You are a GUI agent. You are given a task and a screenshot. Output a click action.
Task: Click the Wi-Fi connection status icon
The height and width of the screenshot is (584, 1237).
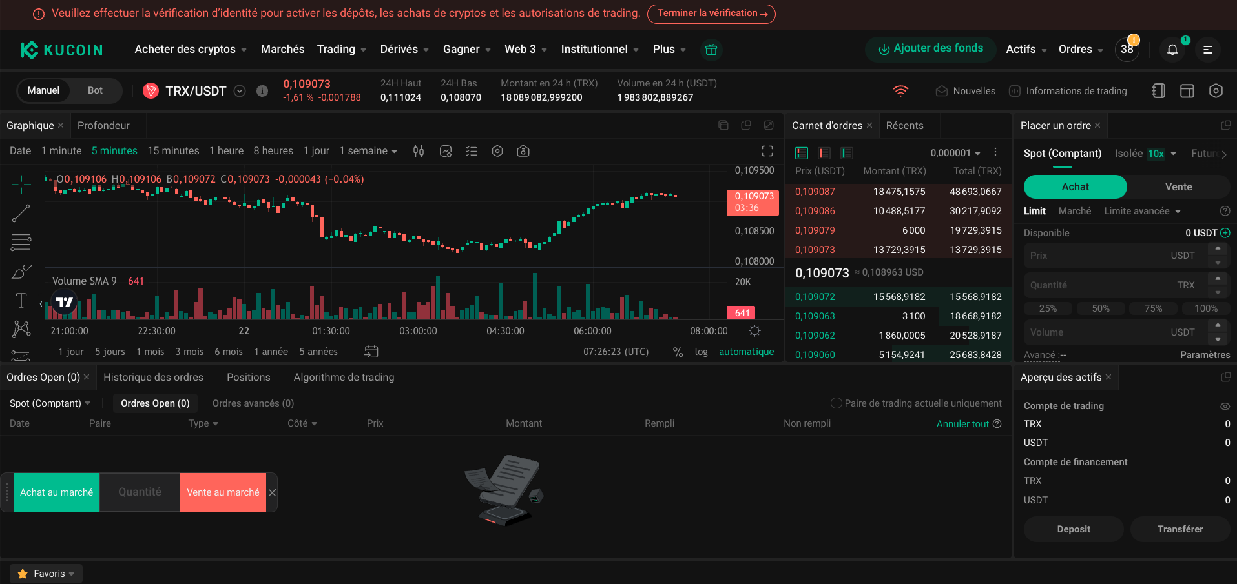point(900,91)
